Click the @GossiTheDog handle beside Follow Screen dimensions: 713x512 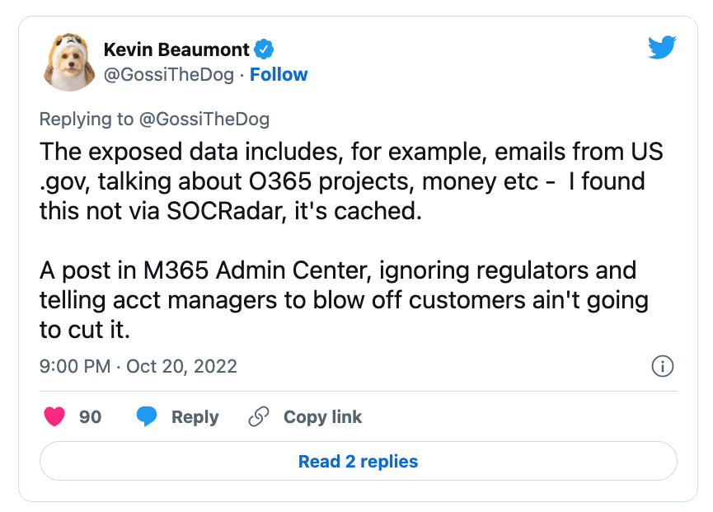(169, 74)
